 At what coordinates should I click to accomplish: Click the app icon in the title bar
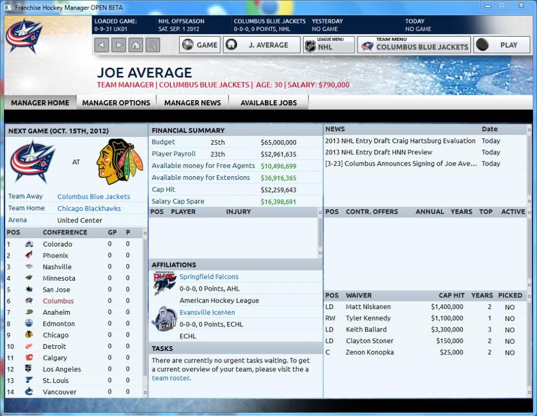(x=8, y=7)
